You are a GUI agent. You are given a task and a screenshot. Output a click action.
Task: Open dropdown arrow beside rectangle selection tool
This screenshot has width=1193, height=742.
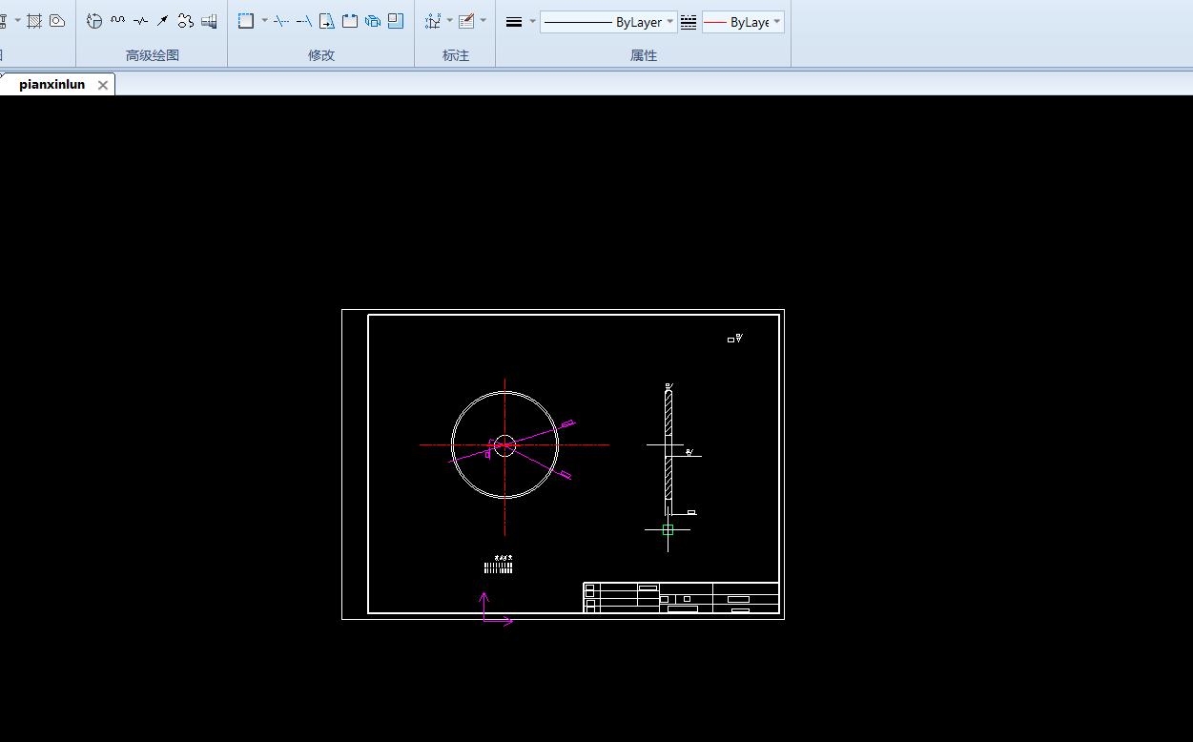pos(264,21)
